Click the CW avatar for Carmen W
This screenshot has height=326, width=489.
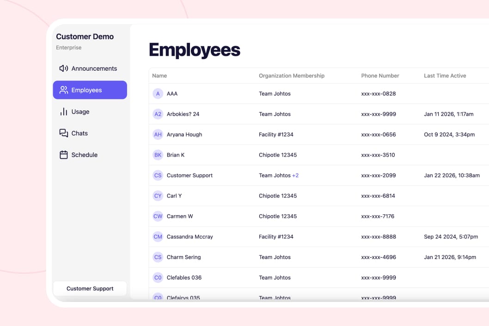[x=158, y=216]
